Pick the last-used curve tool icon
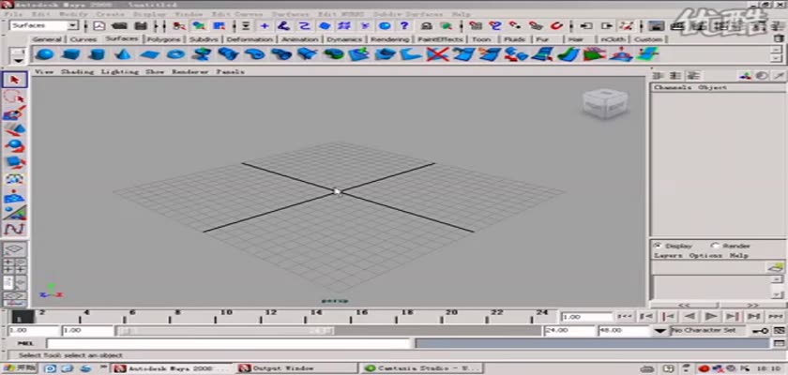Viewport: 788px width, 375px height. (x=15, y=229)
